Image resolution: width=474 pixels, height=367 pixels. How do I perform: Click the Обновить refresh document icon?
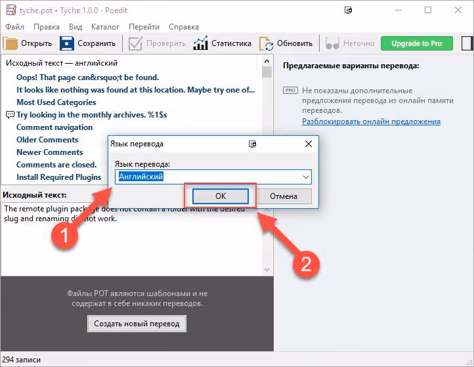[x=266, y=43]
